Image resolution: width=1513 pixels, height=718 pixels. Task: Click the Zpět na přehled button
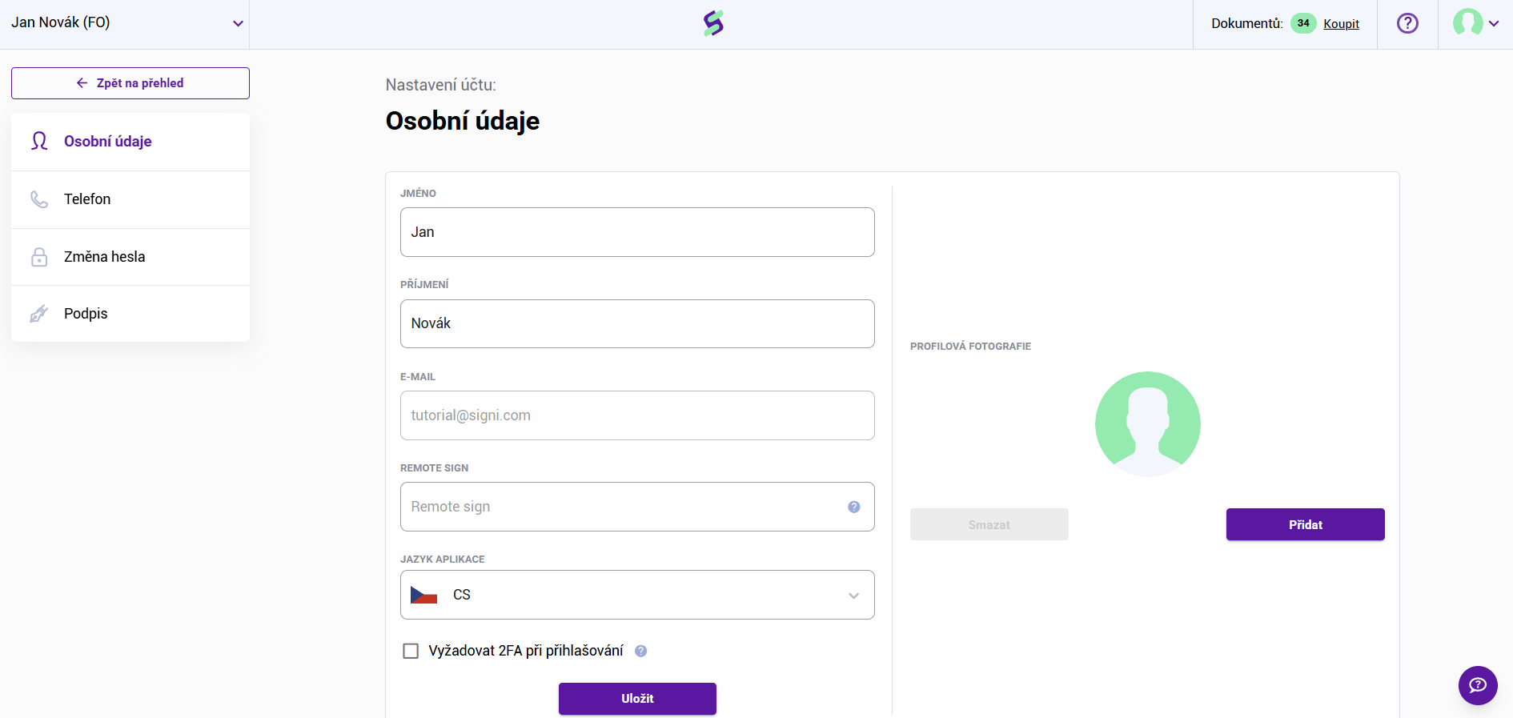(130, 83)
